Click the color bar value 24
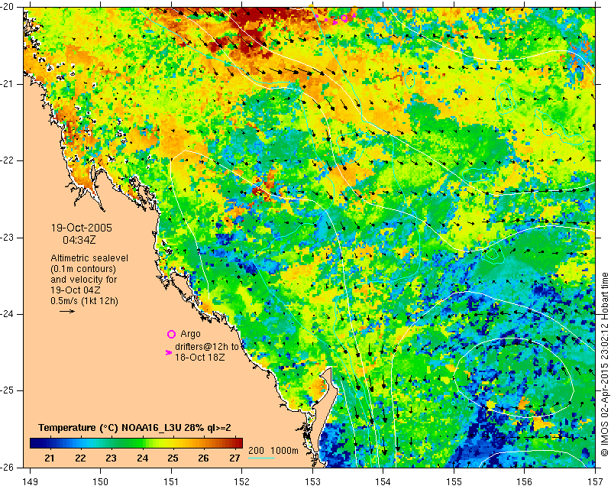 142,458
